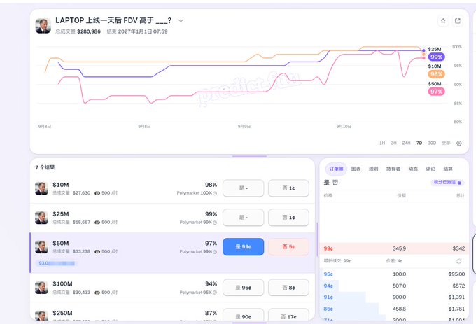This screenshot has width=476, height=324.
Task: Click the avatar thumbnail in the $10M row
Action: point(41,188)
